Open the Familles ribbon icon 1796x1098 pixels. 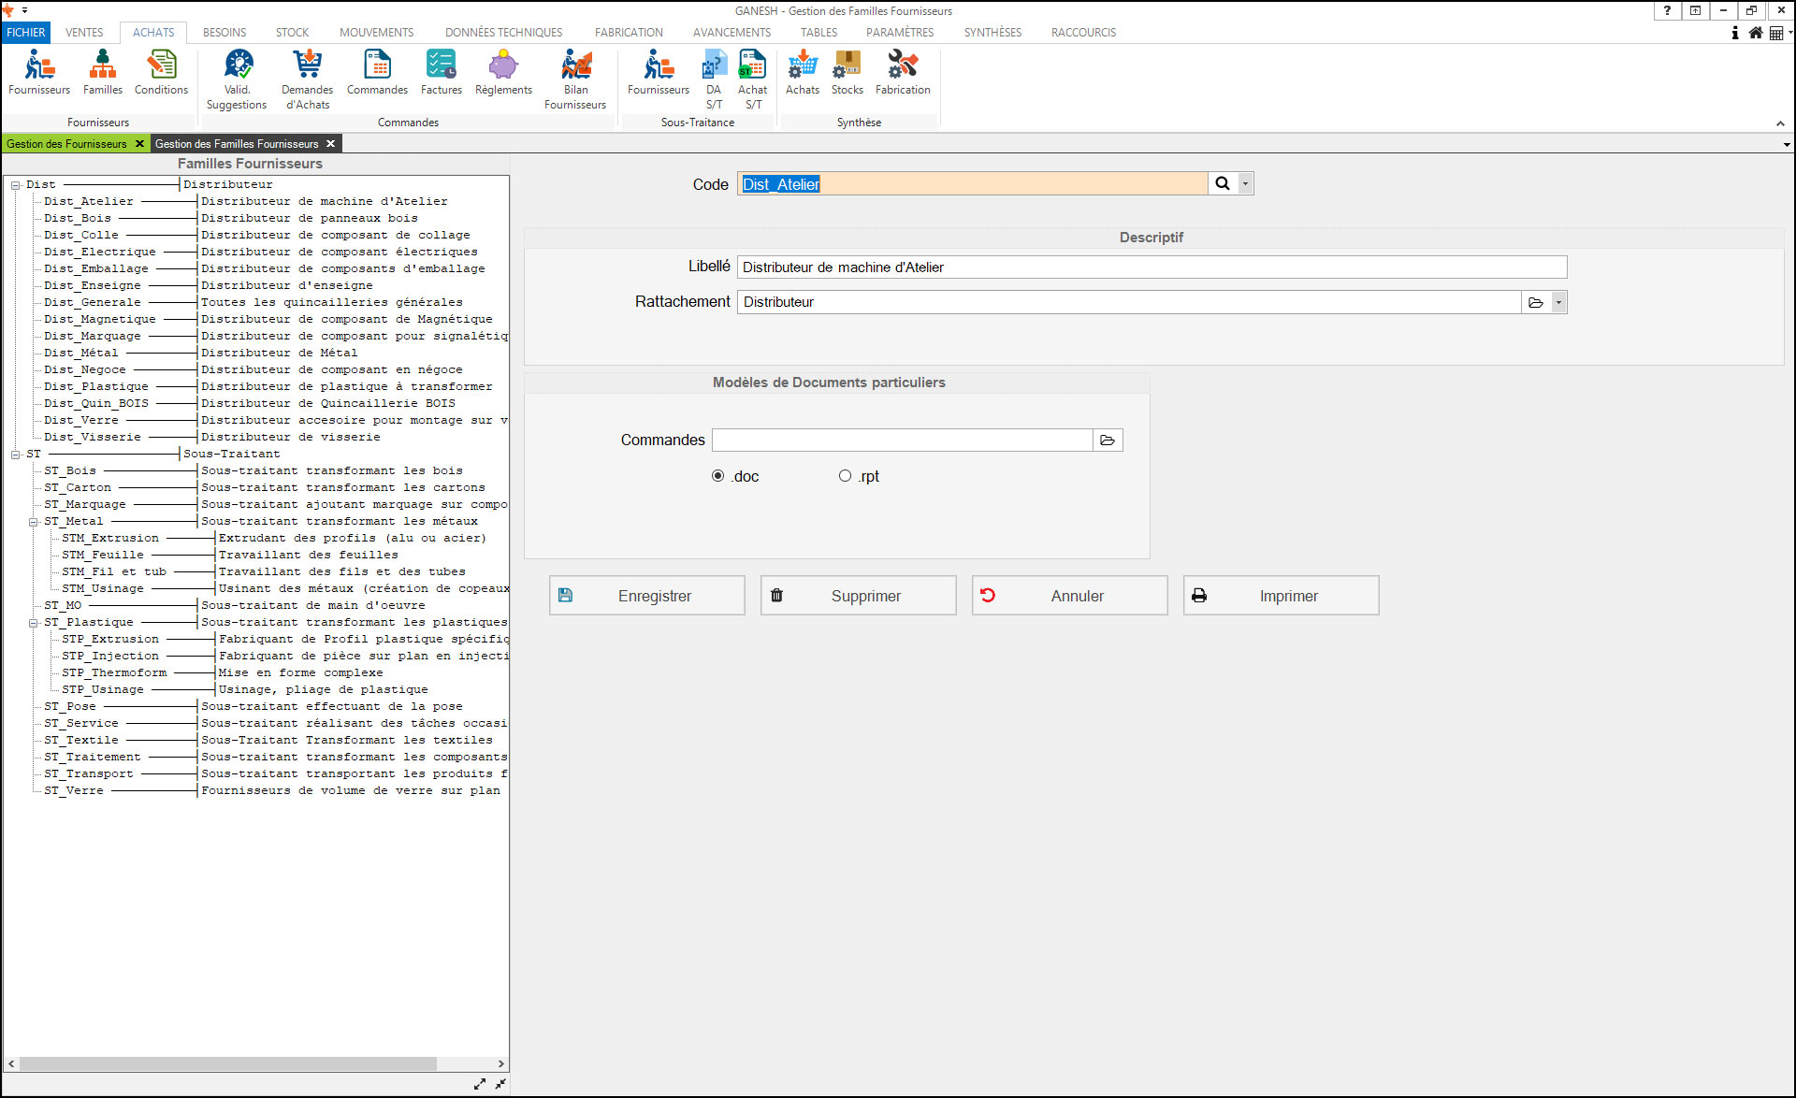coord(102,72)
